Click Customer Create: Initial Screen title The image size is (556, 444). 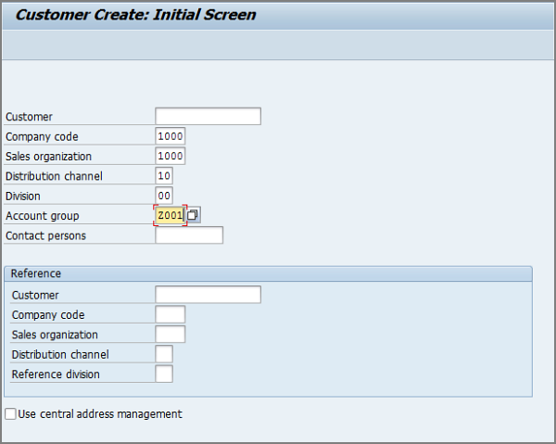(136, 15)
